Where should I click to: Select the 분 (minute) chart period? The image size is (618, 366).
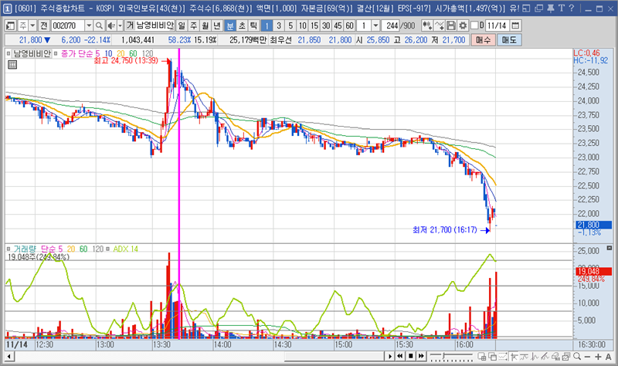tap(230, 25)
